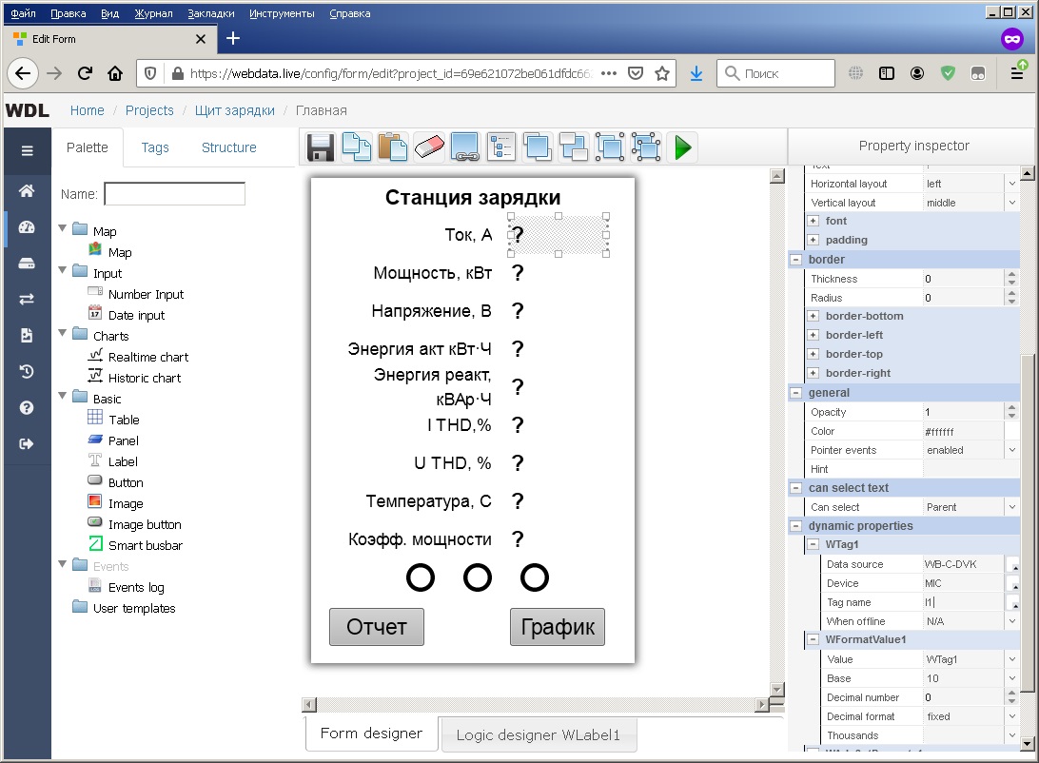
Task: Click the chain link icon in the toolbar
Action: coord(465,147)
